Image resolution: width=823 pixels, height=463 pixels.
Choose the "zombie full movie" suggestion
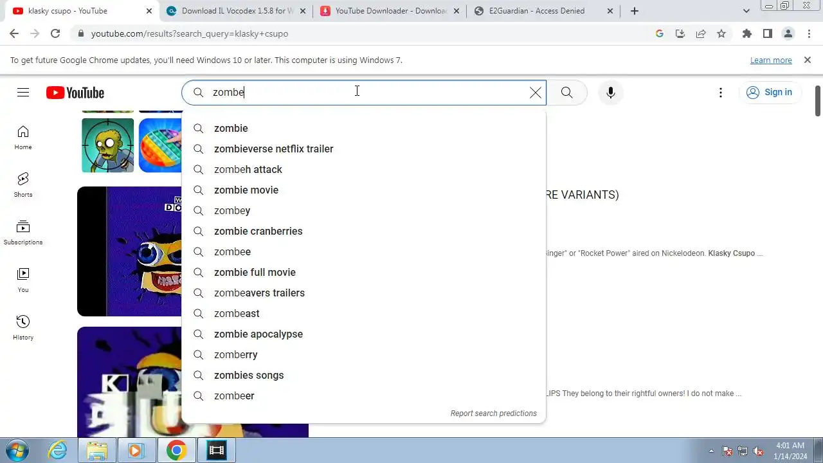tap(364, 273)
